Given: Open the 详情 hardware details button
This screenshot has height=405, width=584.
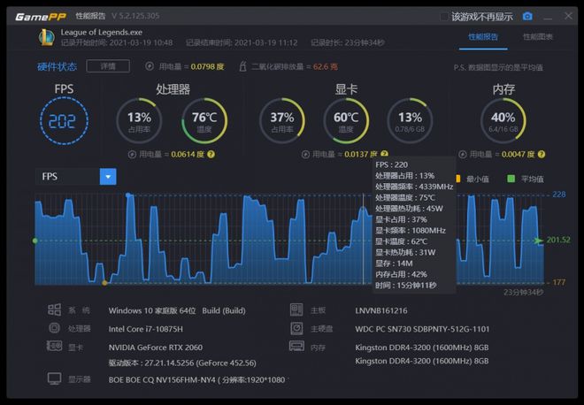Looking at the screenshot, I should coord(108,66).
